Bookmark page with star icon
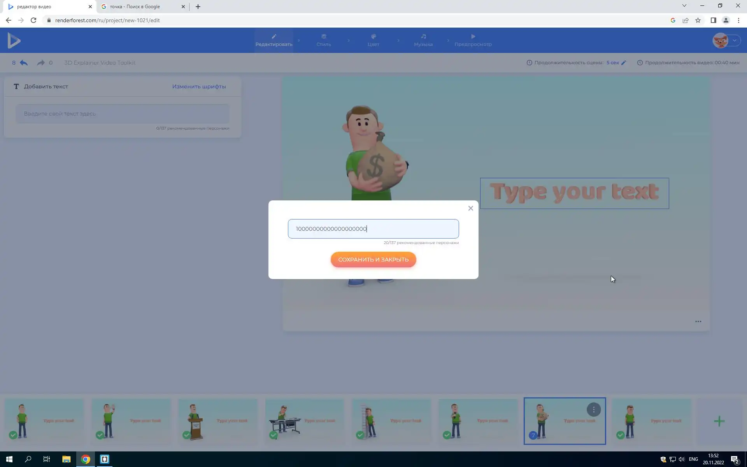747x467 pixels. [698, 20]
